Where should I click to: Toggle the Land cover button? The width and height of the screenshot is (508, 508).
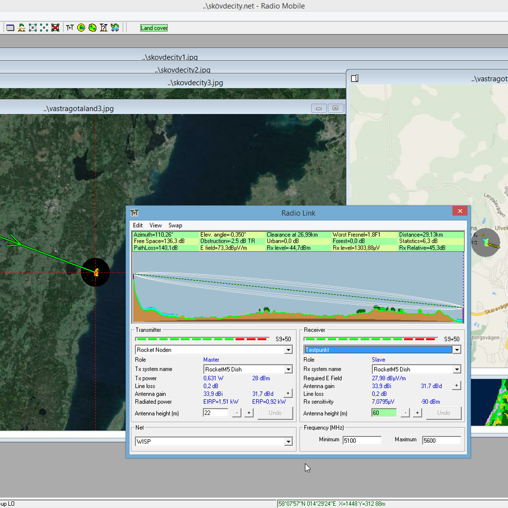154,28
